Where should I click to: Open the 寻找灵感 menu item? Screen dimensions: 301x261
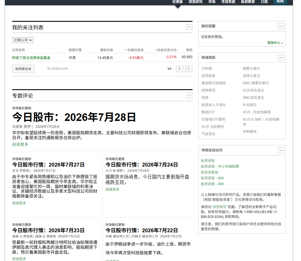[228, 2]
